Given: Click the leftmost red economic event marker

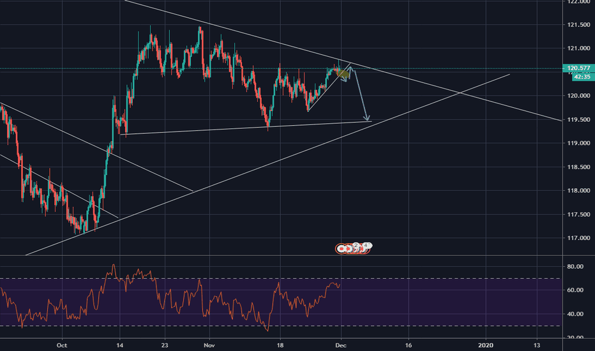Looking at the screenshot, I should (341, 249).
